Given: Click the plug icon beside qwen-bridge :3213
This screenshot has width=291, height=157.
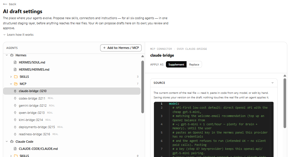Looking at the screenshot, I should 15,113.
